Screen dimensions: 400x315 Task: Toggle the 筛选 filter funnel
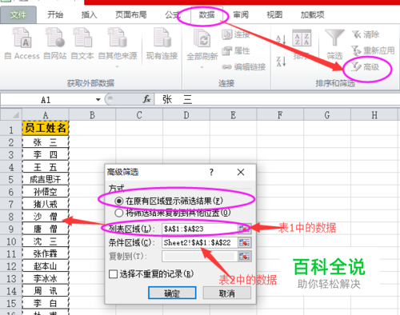point(334,44)
